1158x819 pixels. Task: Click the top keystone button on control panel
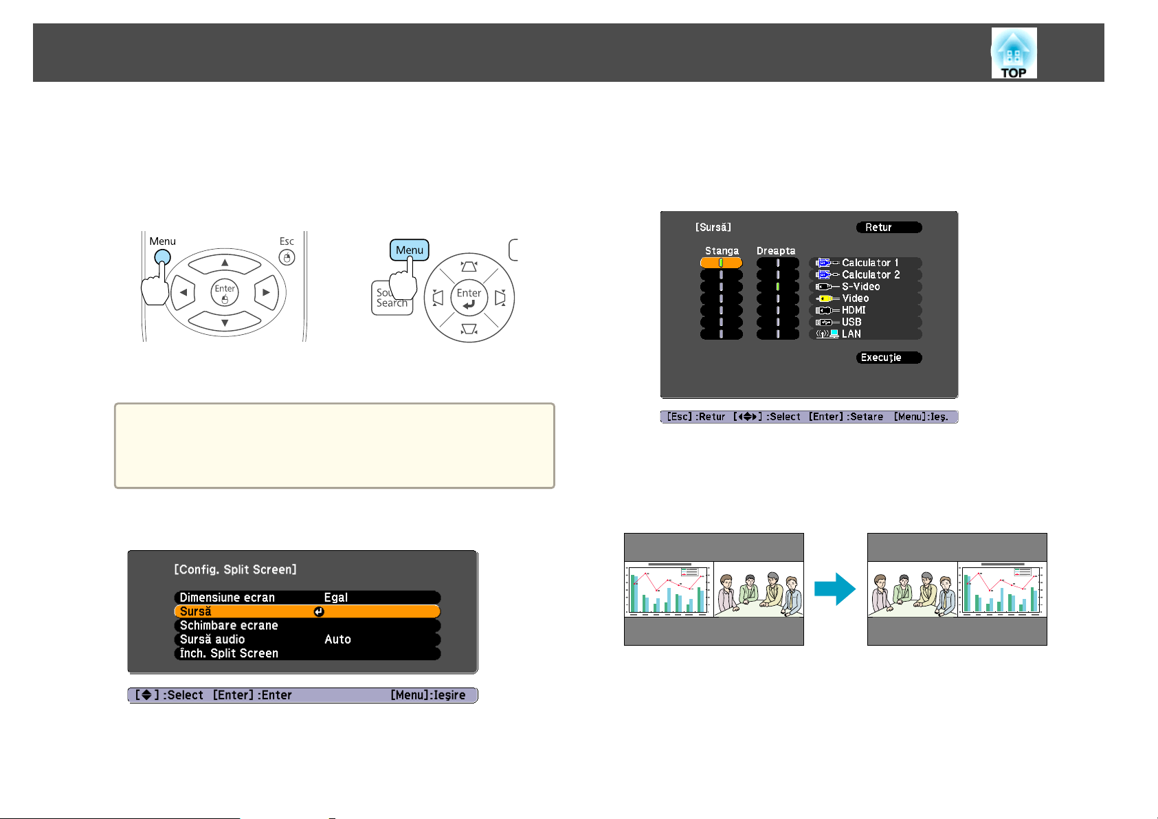[x=469, y=266]
